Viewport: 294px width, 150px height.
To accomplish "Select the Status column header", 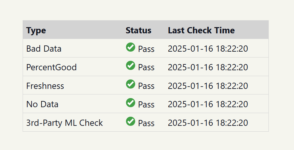I will 138,30.
